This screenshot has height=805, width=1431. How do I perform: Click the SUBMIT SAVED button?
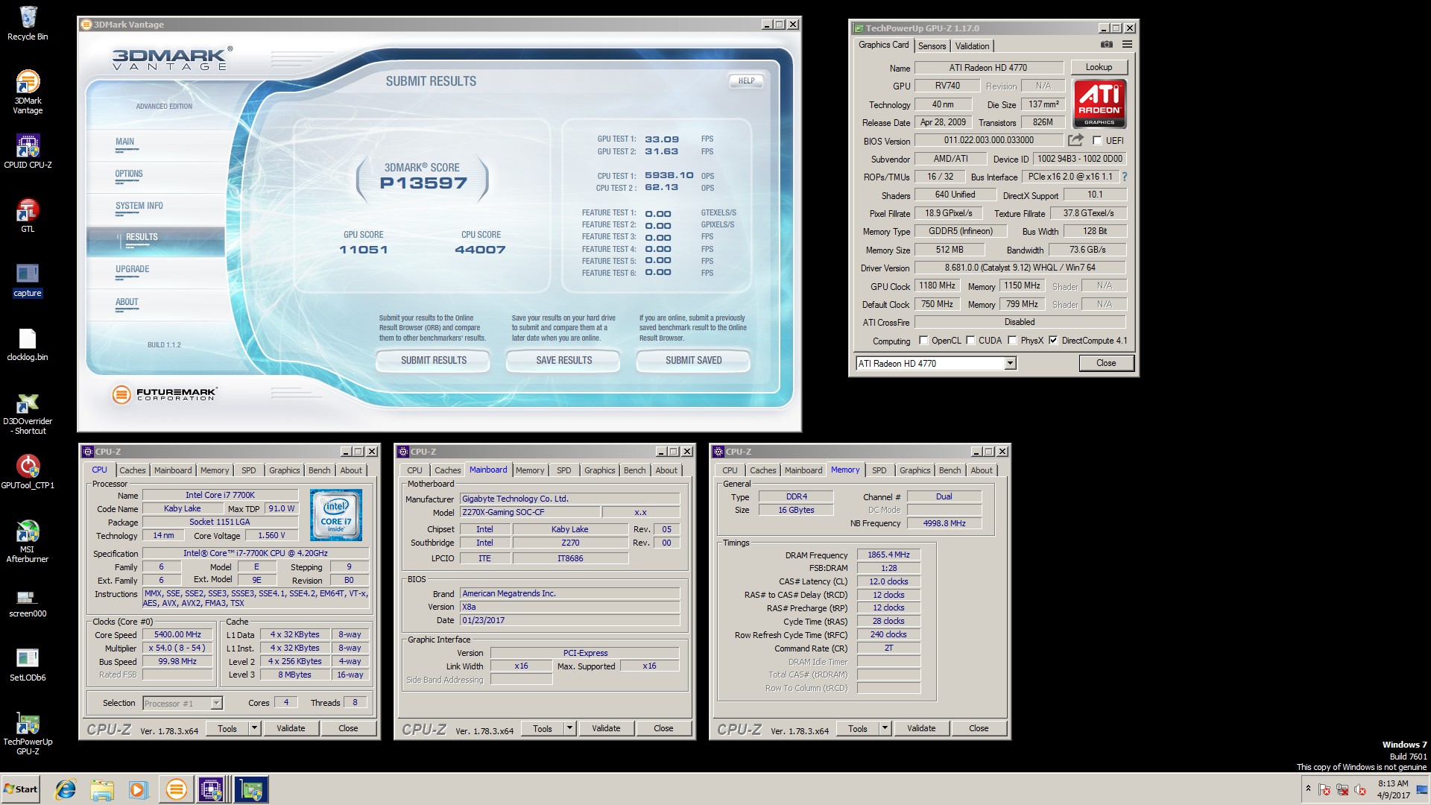[693, 360]
